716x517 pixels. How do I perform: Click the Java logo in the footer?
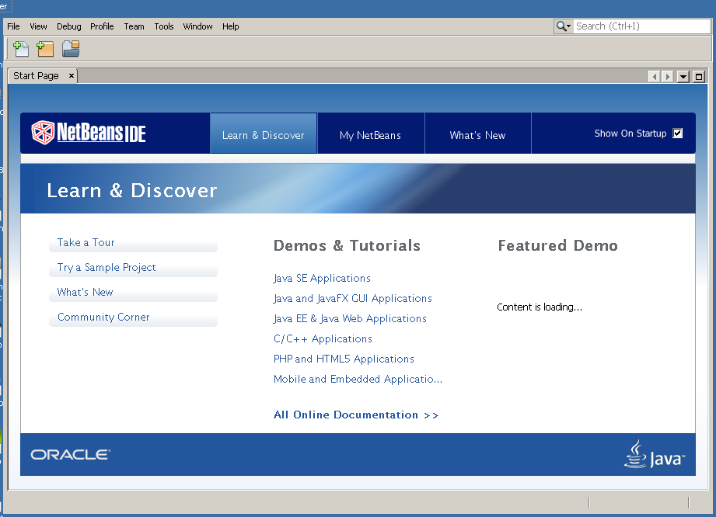655,455
